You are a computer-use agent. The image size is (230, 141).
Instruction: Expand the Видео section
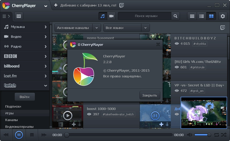point(25,36)
